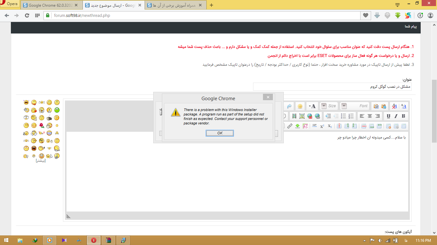Open the Opera account profile icon
Image resolution: width=437 pixels, height=245 pixels.
point(430,15)
